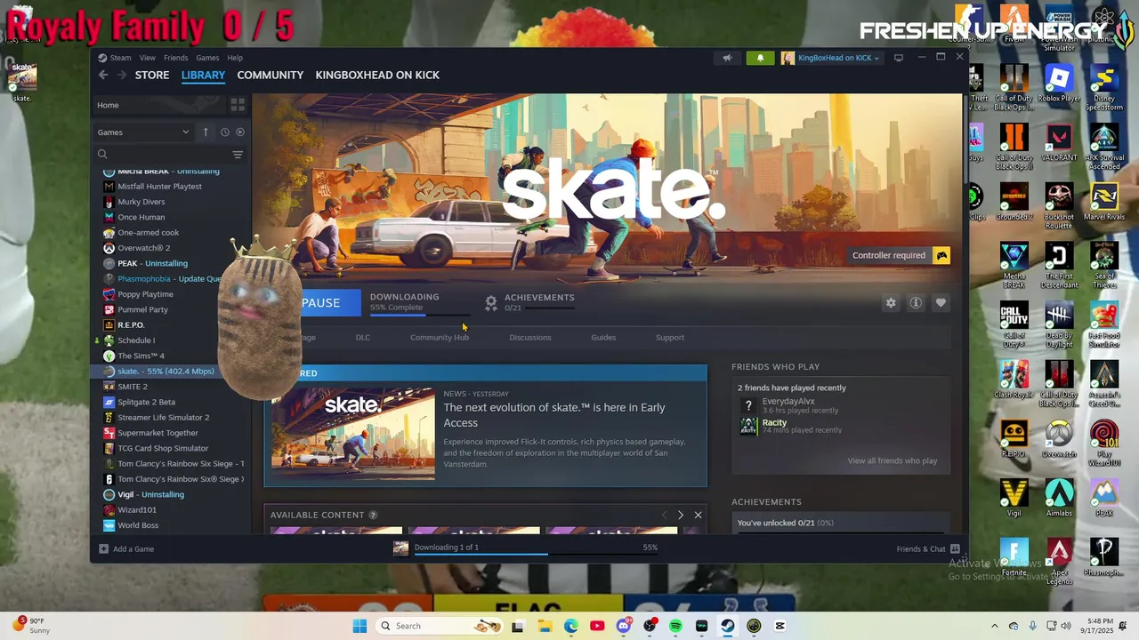This screenshot has height=640, width=1139.
Task: Open the green notifications bell
Action: (760, 58)
